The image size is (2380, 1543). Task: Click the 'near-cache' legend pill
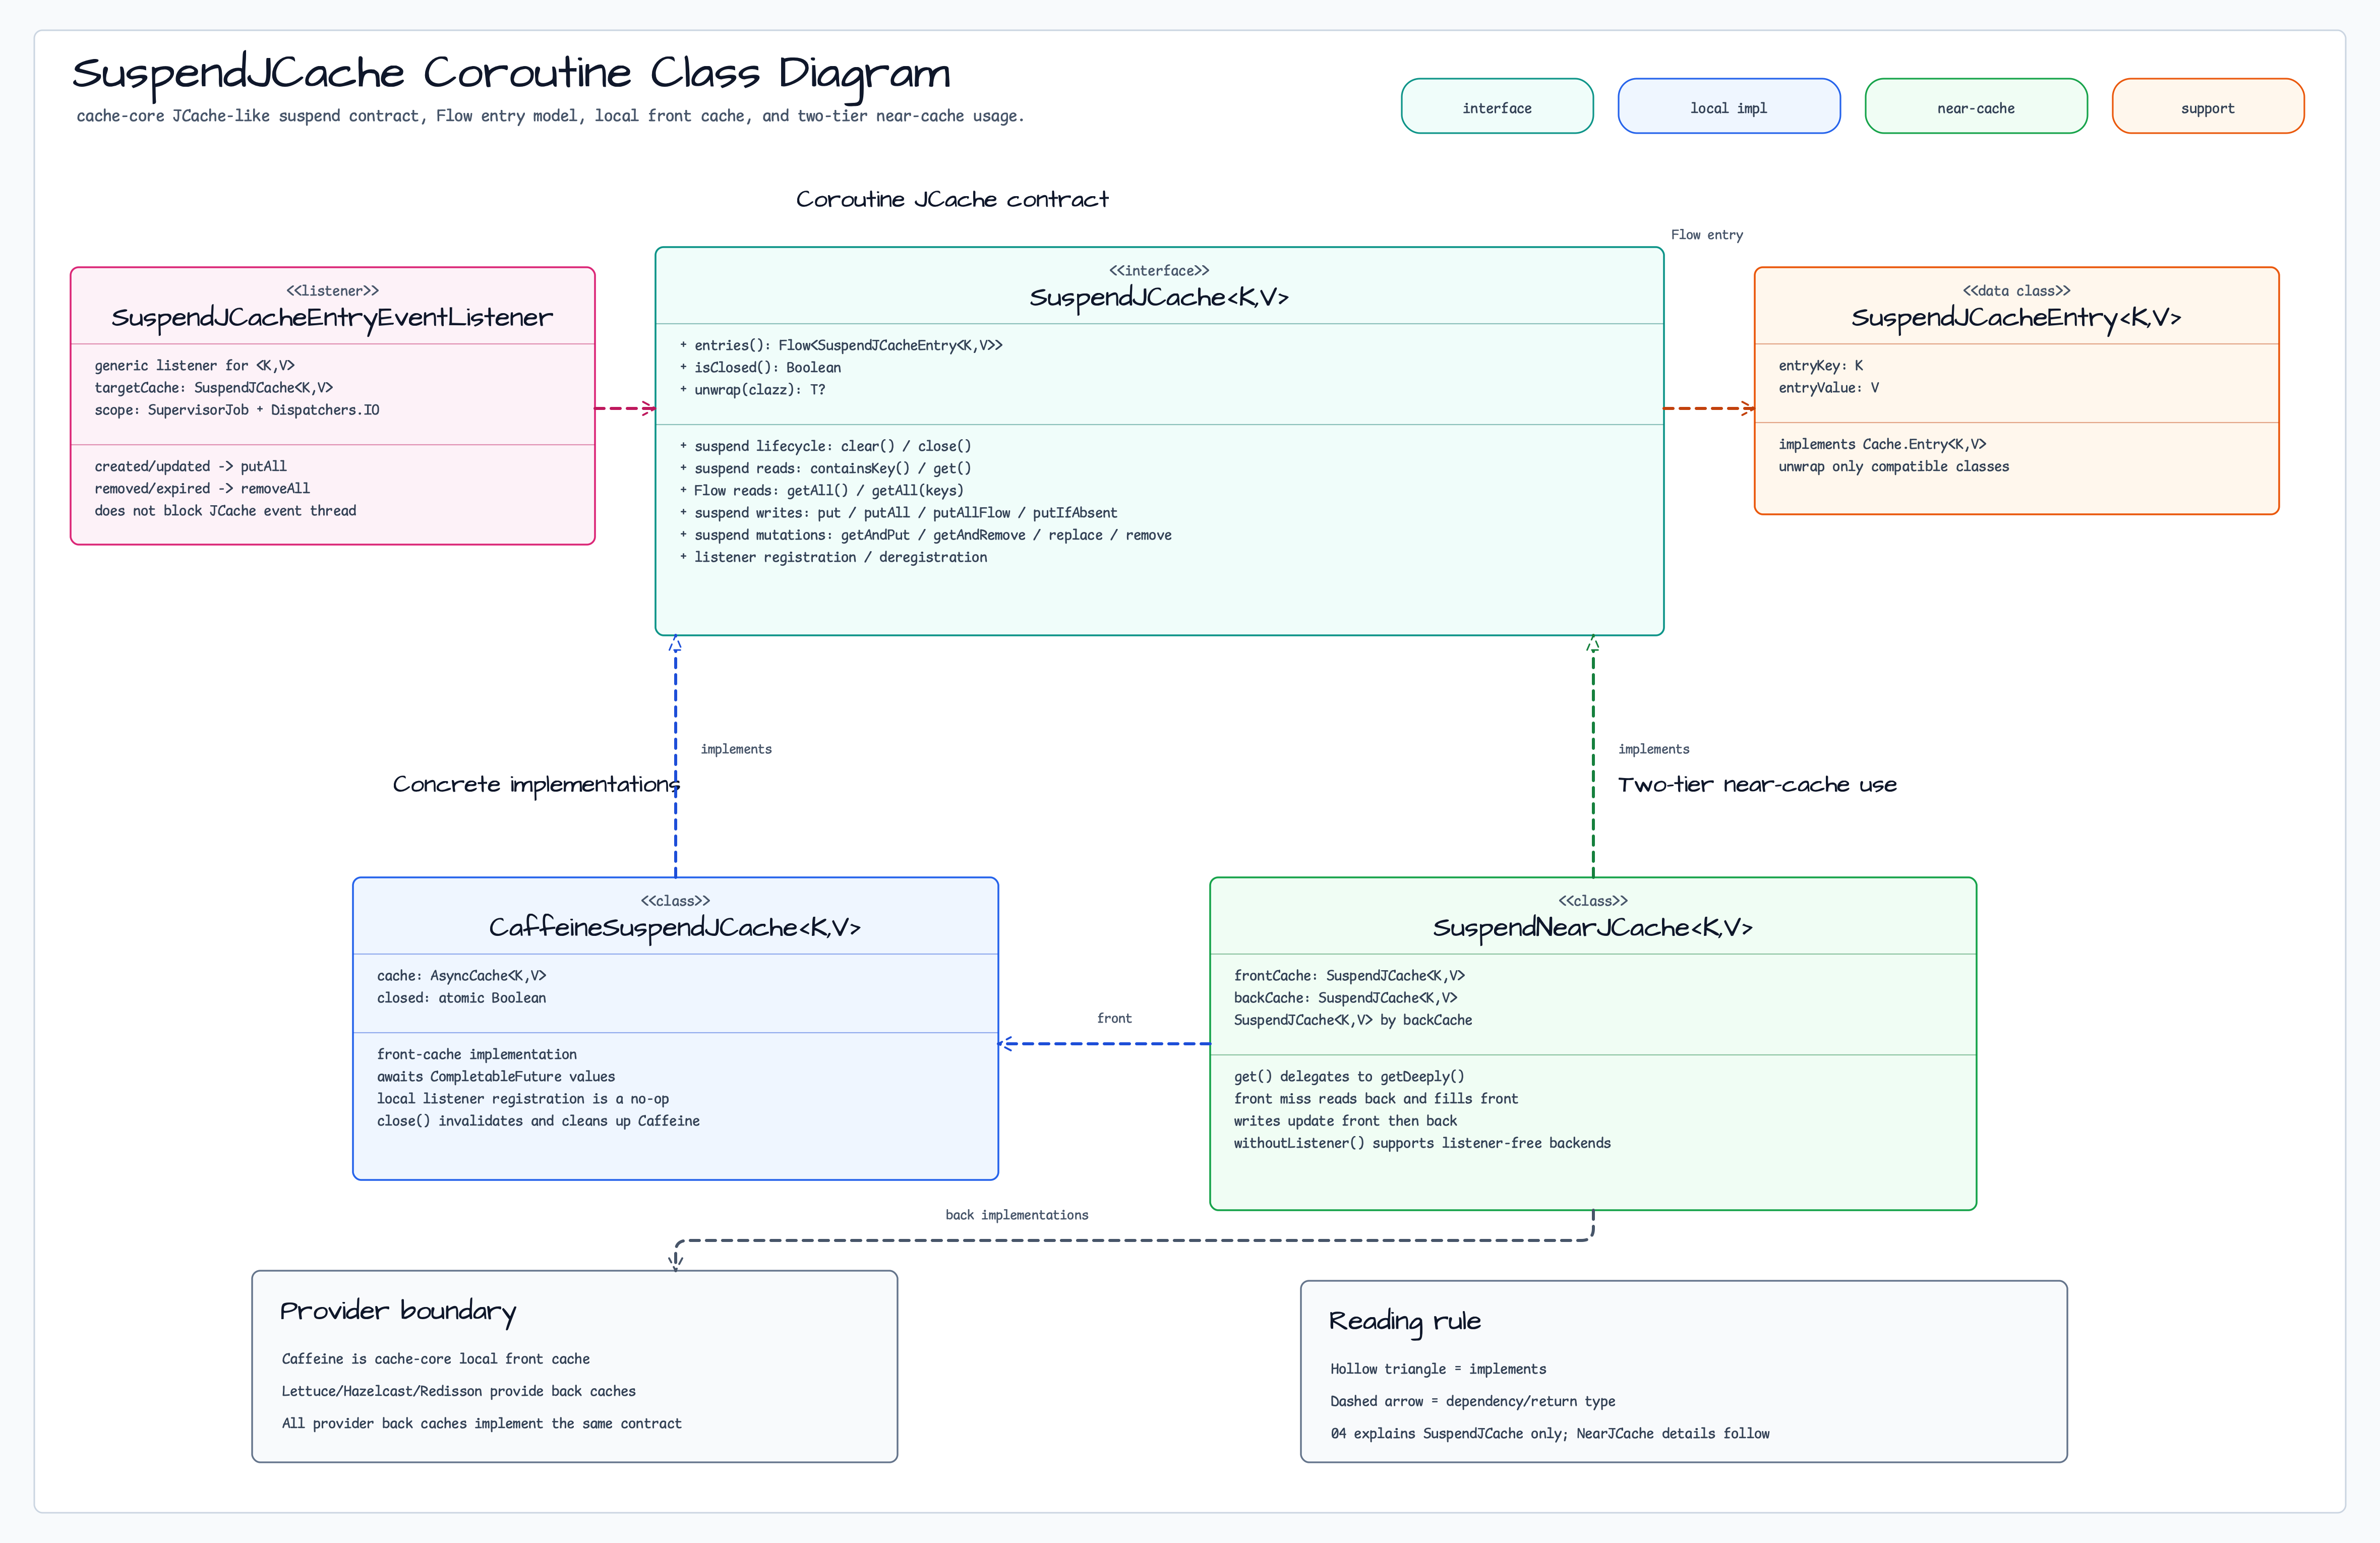click(x=1976, y=106)
